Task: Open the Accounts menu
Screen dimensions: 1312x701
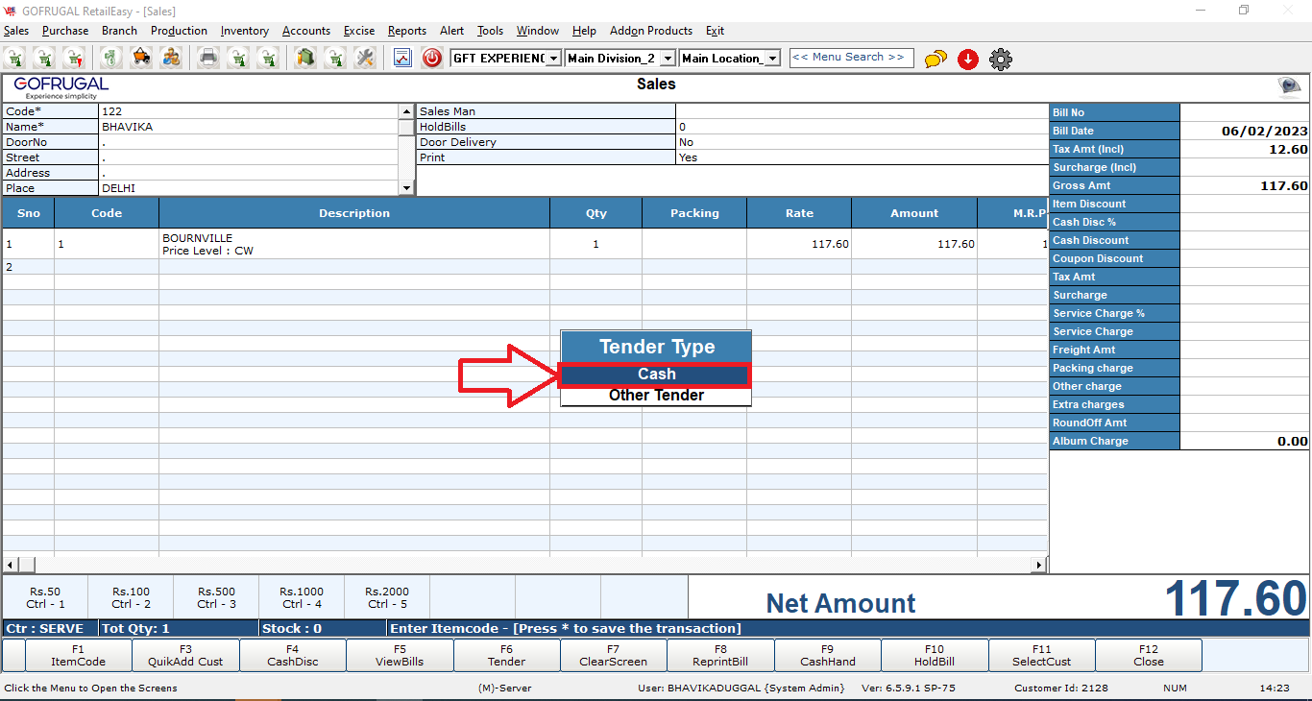Action: point(306,31)
